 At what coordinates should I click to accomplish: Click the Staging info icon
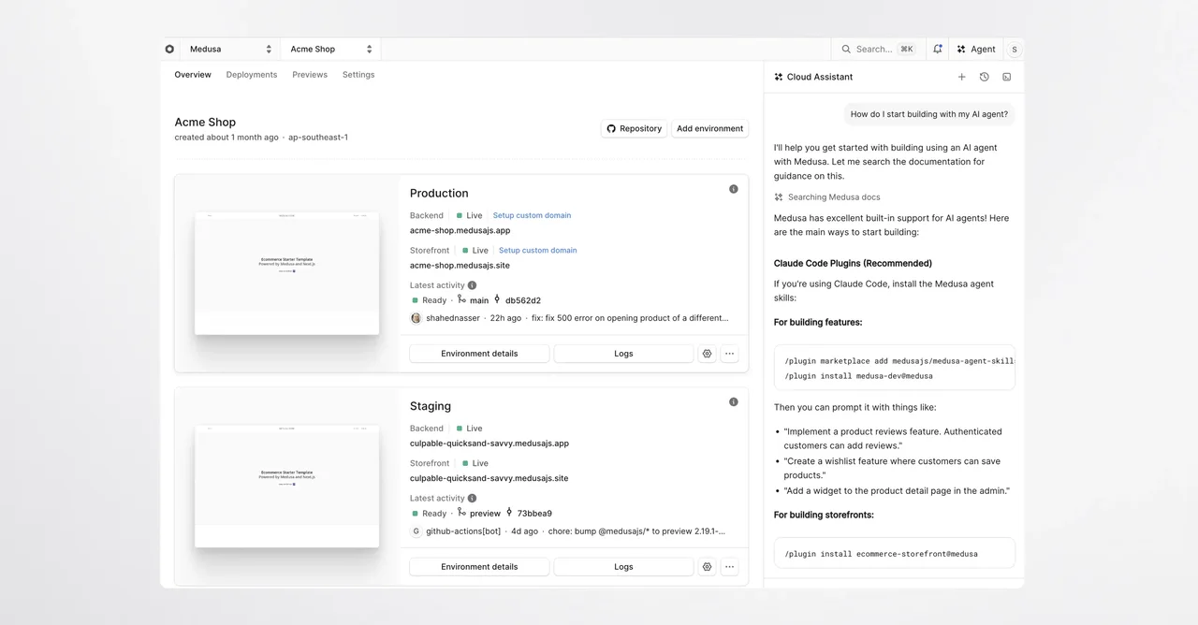734,401
